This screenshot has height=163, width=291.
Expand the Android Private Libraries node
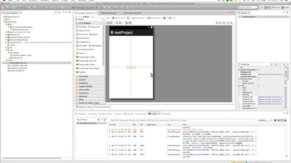click(6, 37)
